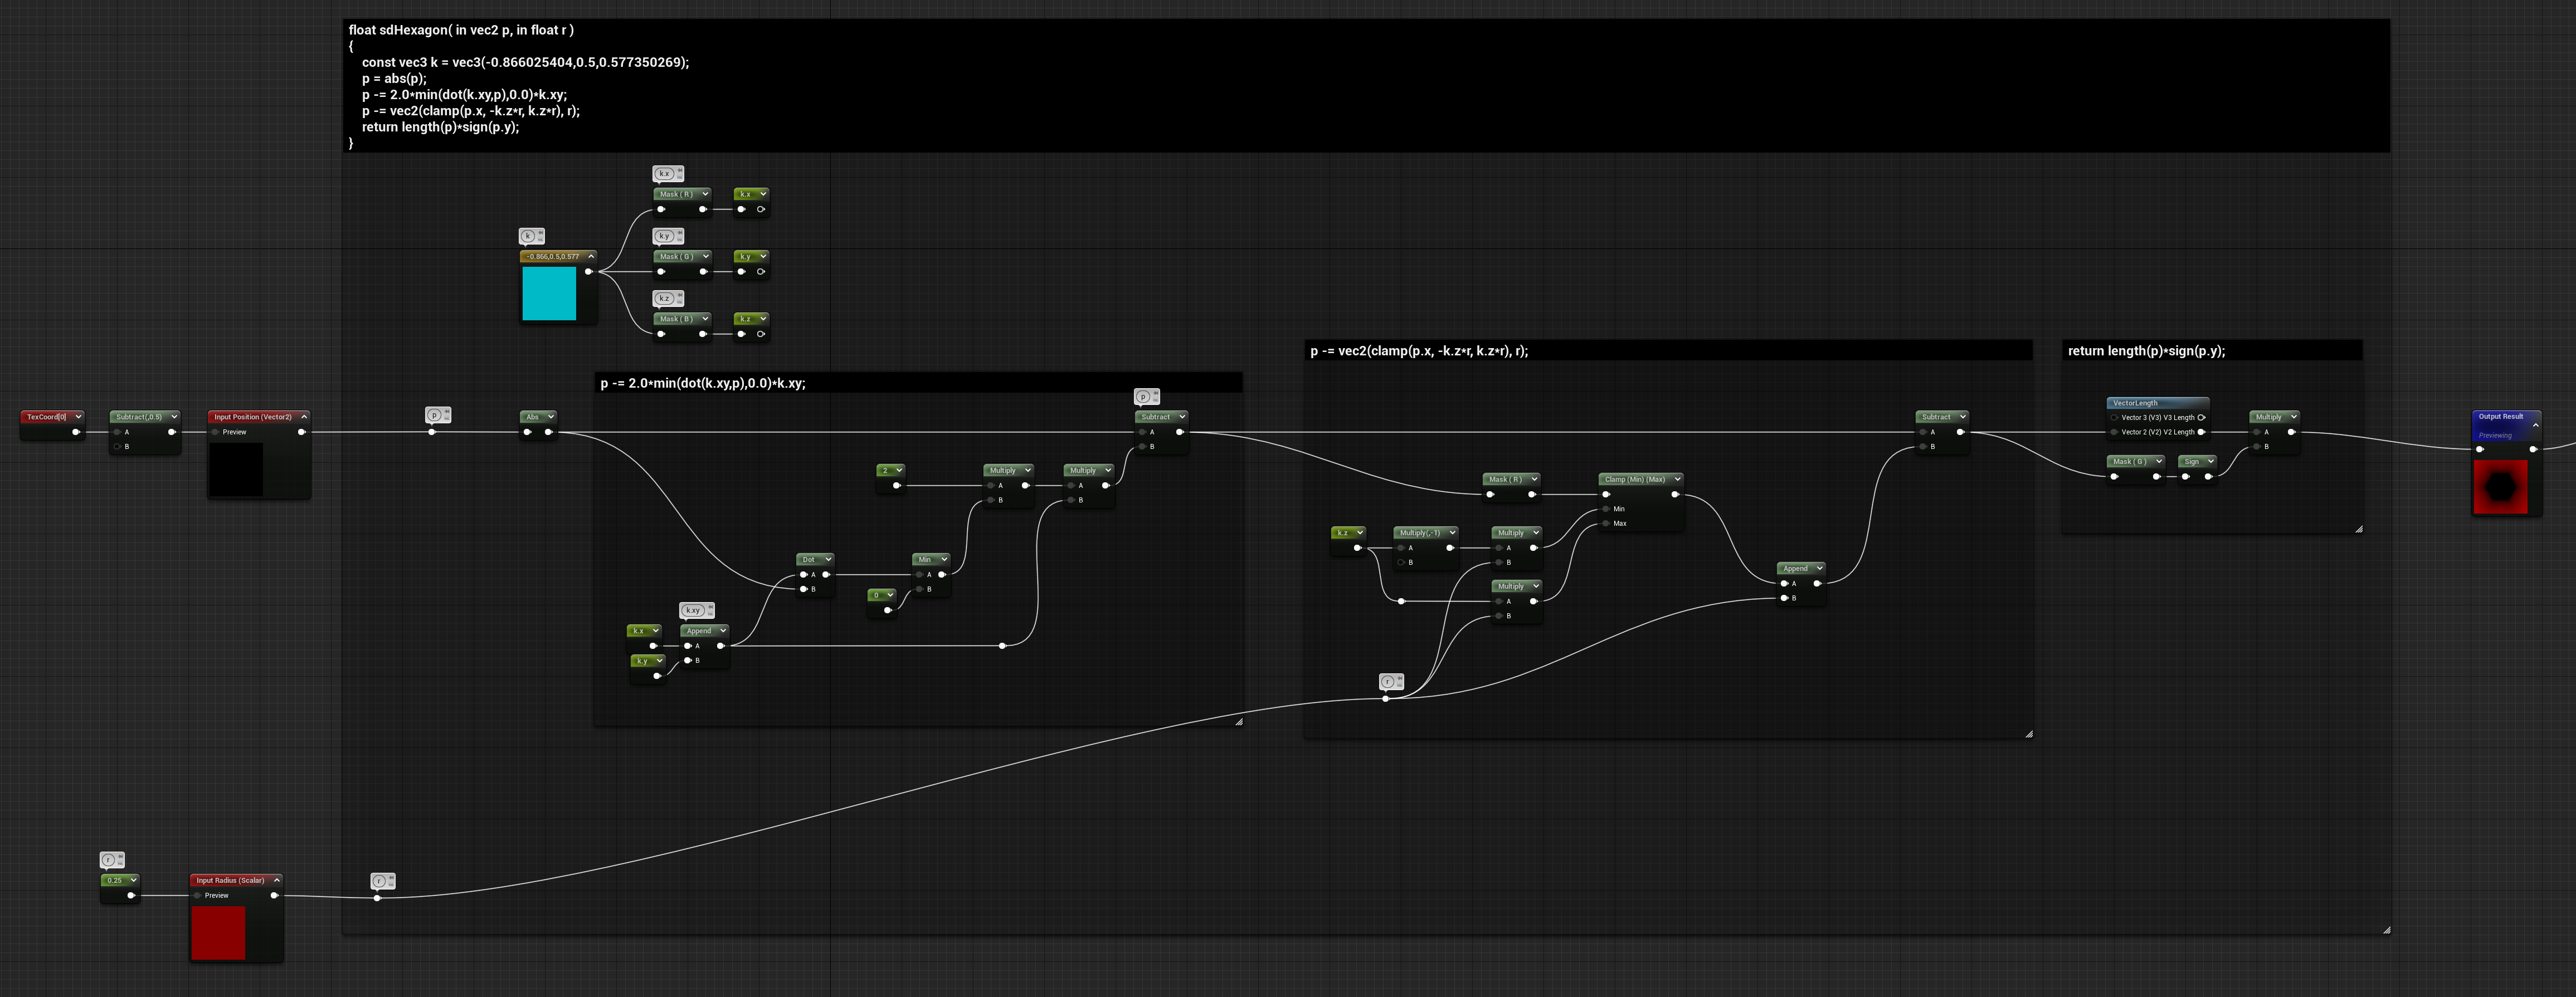Click the output pin of the Sign node
This screenshot has width=2576, height=997.
coord(2208,476)
